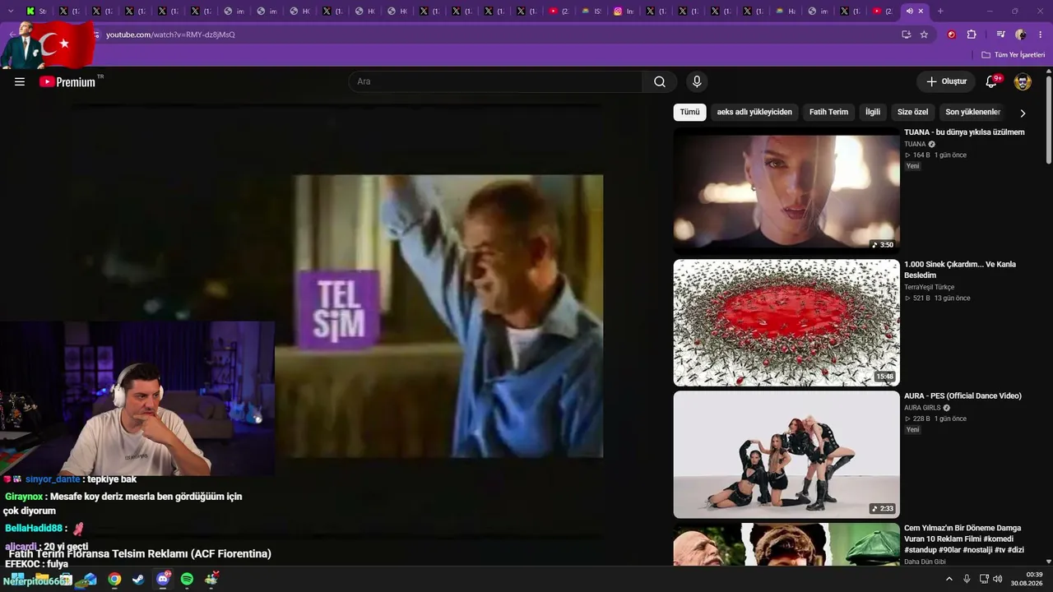Image resolution: width=1053 pixels, height=592 pixels.
Task: Open Cem Yılmaz video thumbnail
Action: point(786,544)
